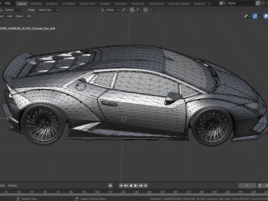Open the pivot point dropdown
The height and width of the screenshot is (201, 268).
125,10
